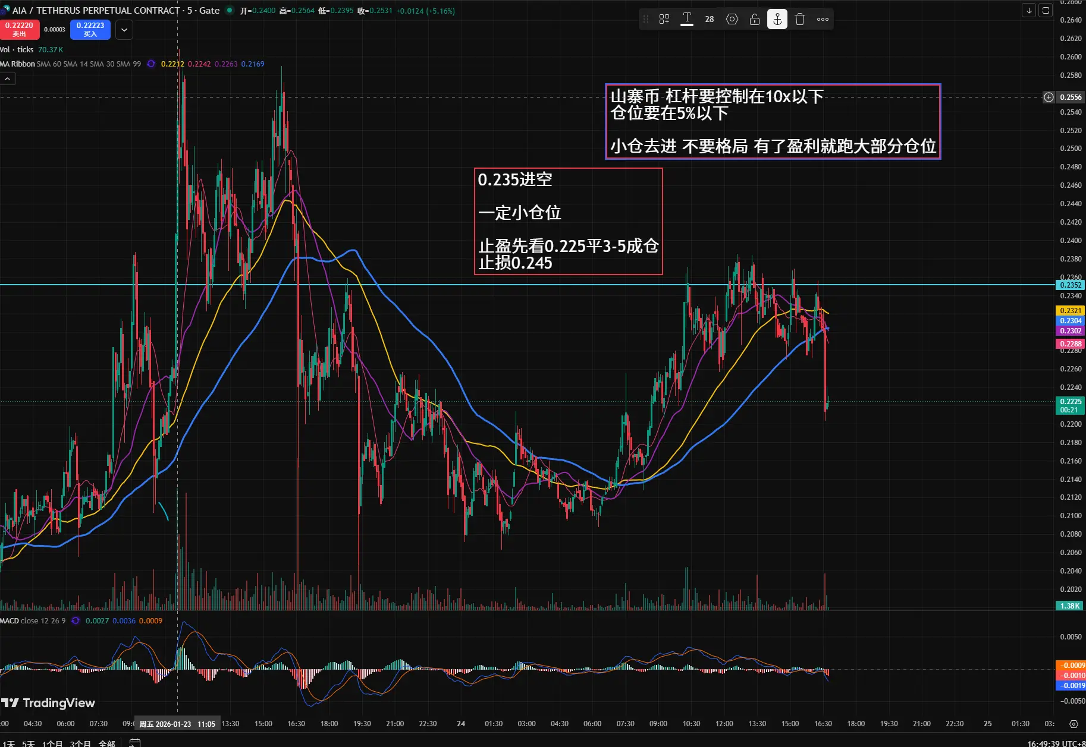Select the 山寨币 杠杆 text annotation box
Screen dimensions: 1086x747
click(773, 122)
